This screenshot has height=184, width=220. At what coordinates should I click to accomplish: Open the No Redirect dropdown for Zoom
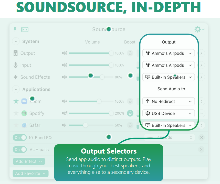point(169,101)
